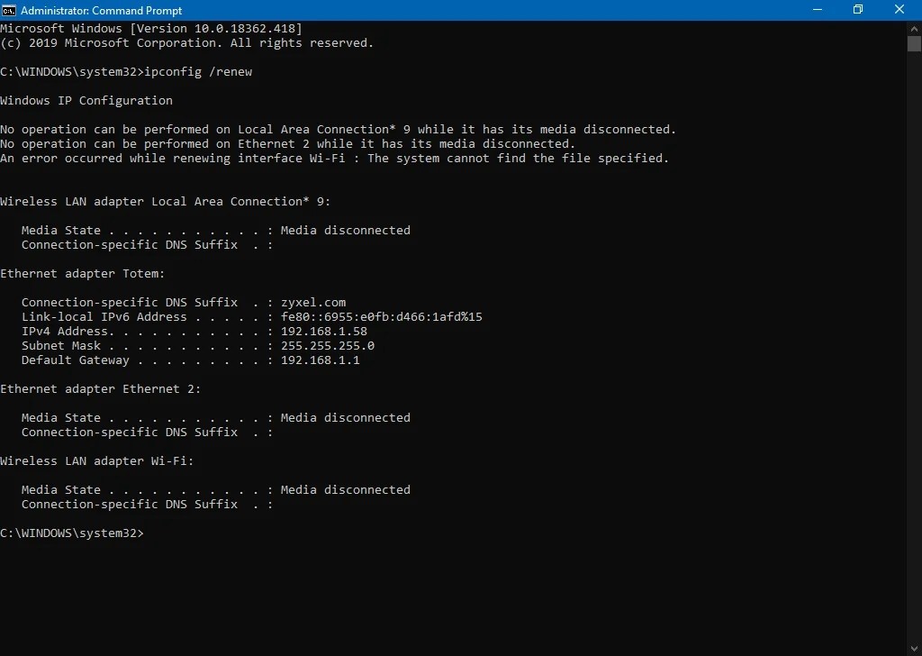Restore down the Command Prompt window
The image size is (922, 656).
[x=858, y=10]
